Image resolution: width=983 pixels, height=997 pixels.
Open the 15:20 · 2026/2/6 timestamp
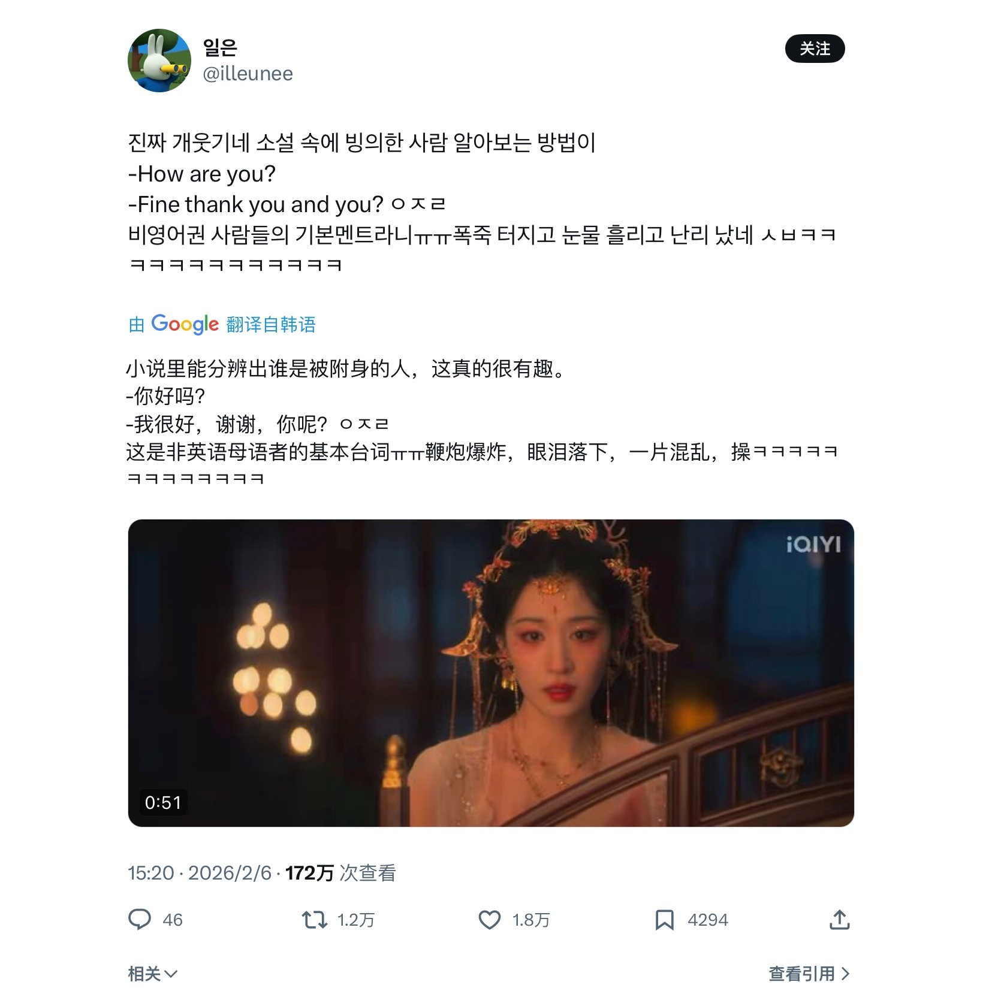coord(200,873)
